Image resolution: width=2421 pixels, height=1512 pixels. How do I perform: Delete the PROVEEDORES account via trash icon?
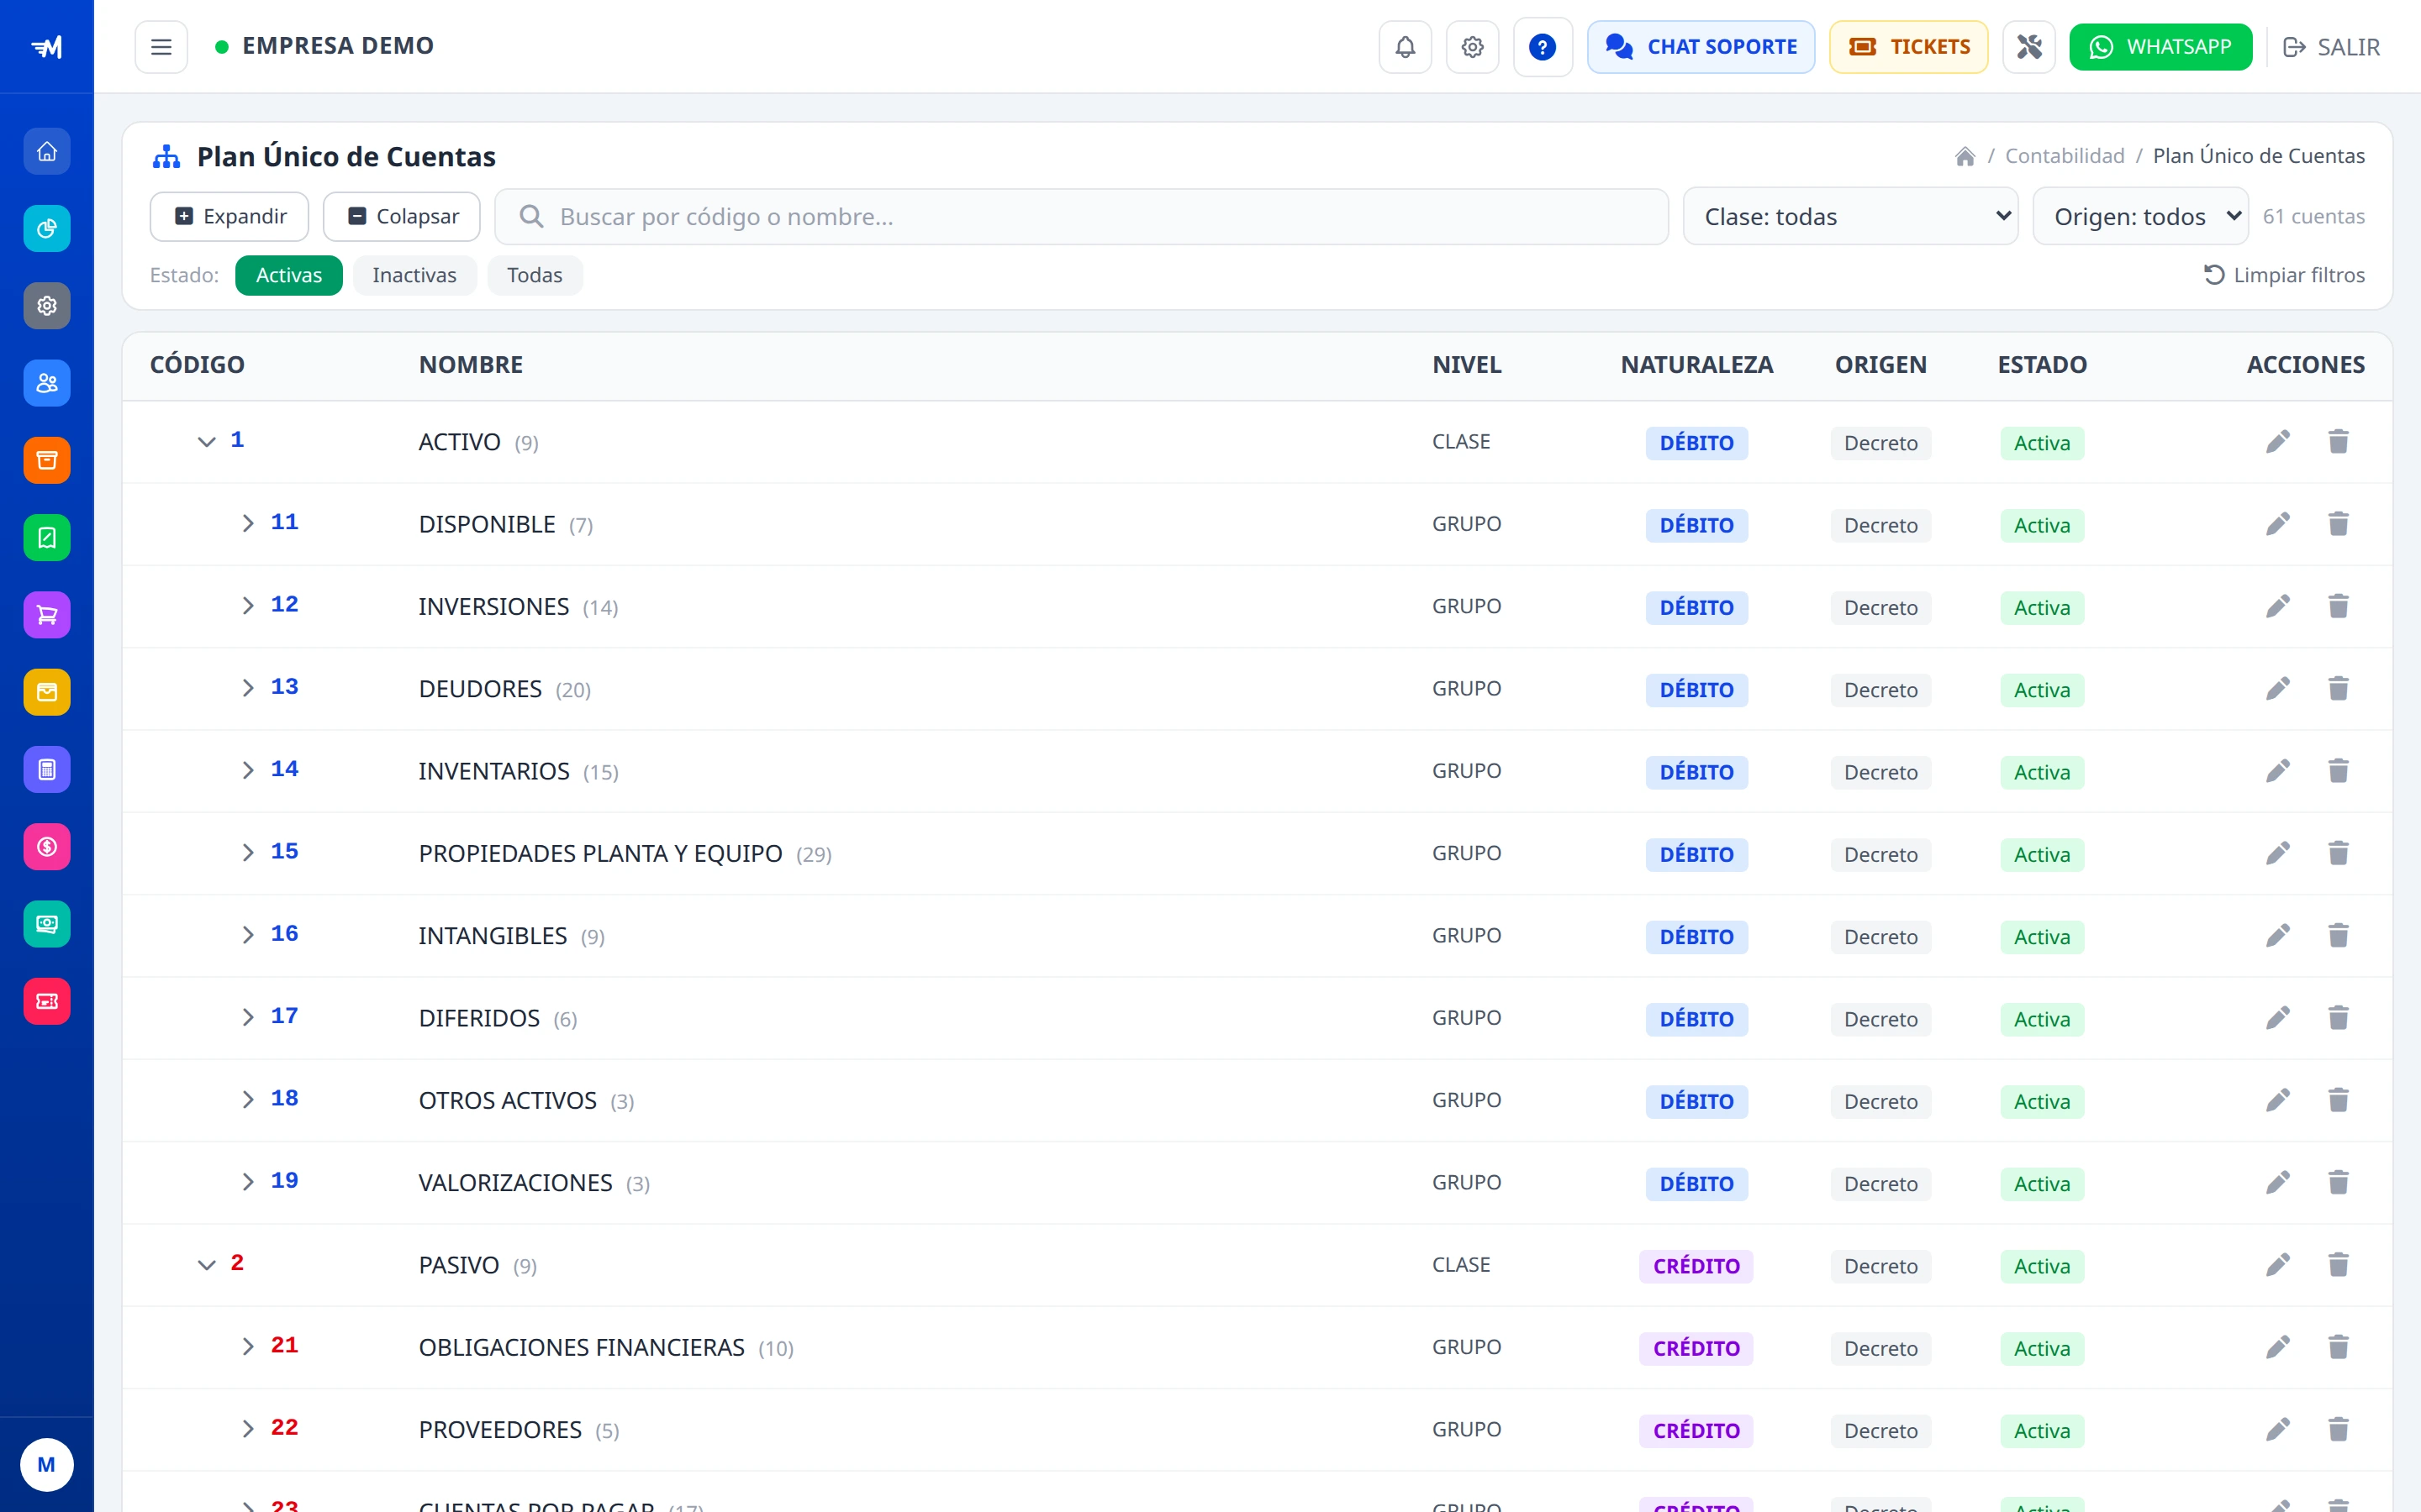pos(2338,1430)
